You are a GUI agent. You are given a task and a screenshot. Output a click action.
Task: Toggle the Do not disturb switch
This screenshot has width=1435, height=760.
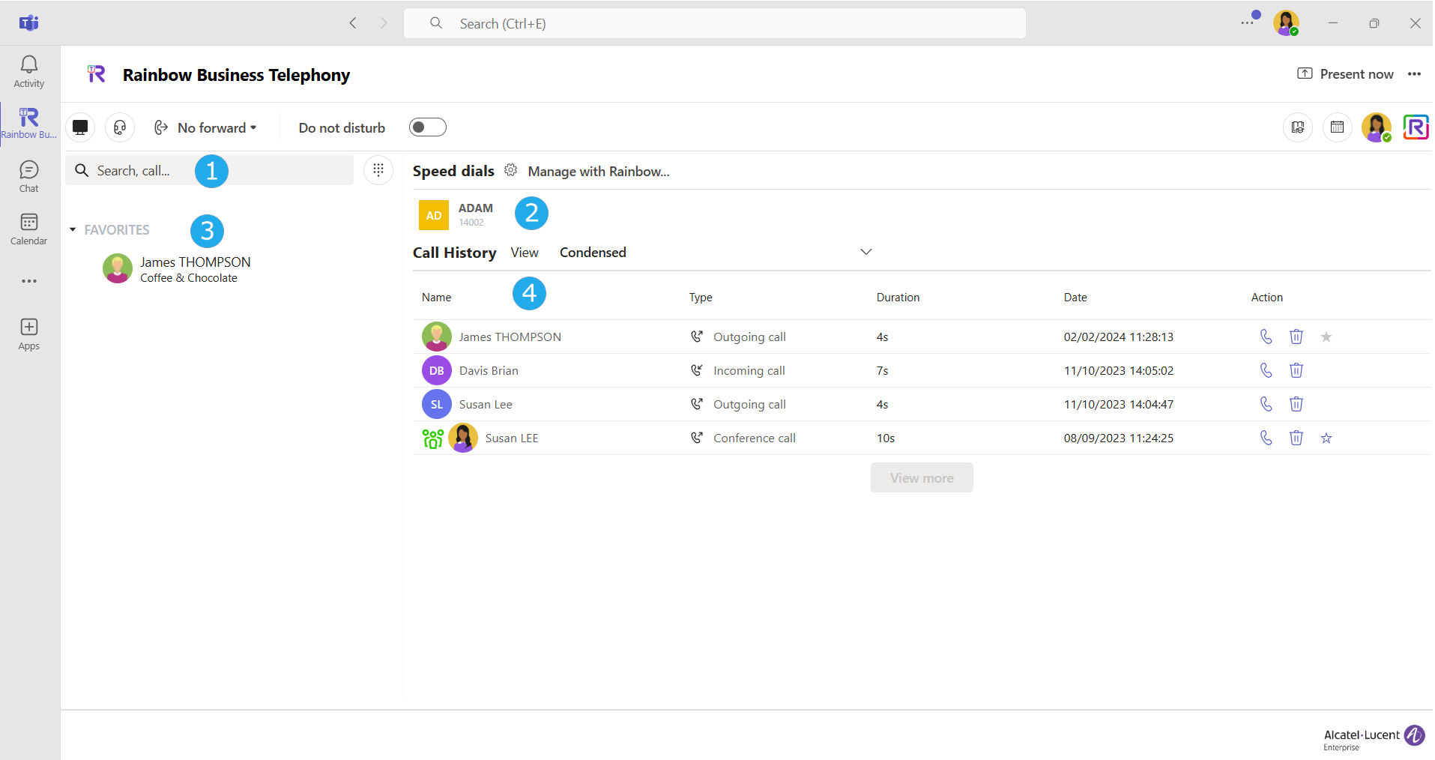(x=427, y=127)
